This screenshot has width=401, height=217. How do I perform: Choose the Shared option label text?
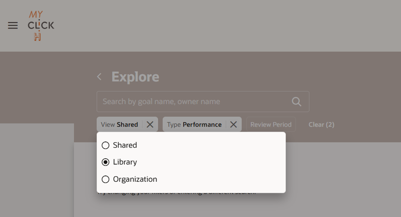click(125, 145)
